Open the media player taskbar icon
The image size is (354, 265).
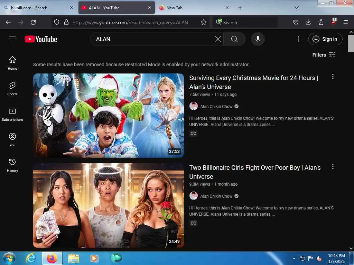coord(94,258)
